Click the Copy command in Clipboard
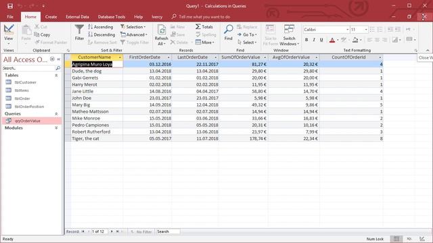Image resolution: width=433 pixels, height=243 pixels. pos(42,34)
